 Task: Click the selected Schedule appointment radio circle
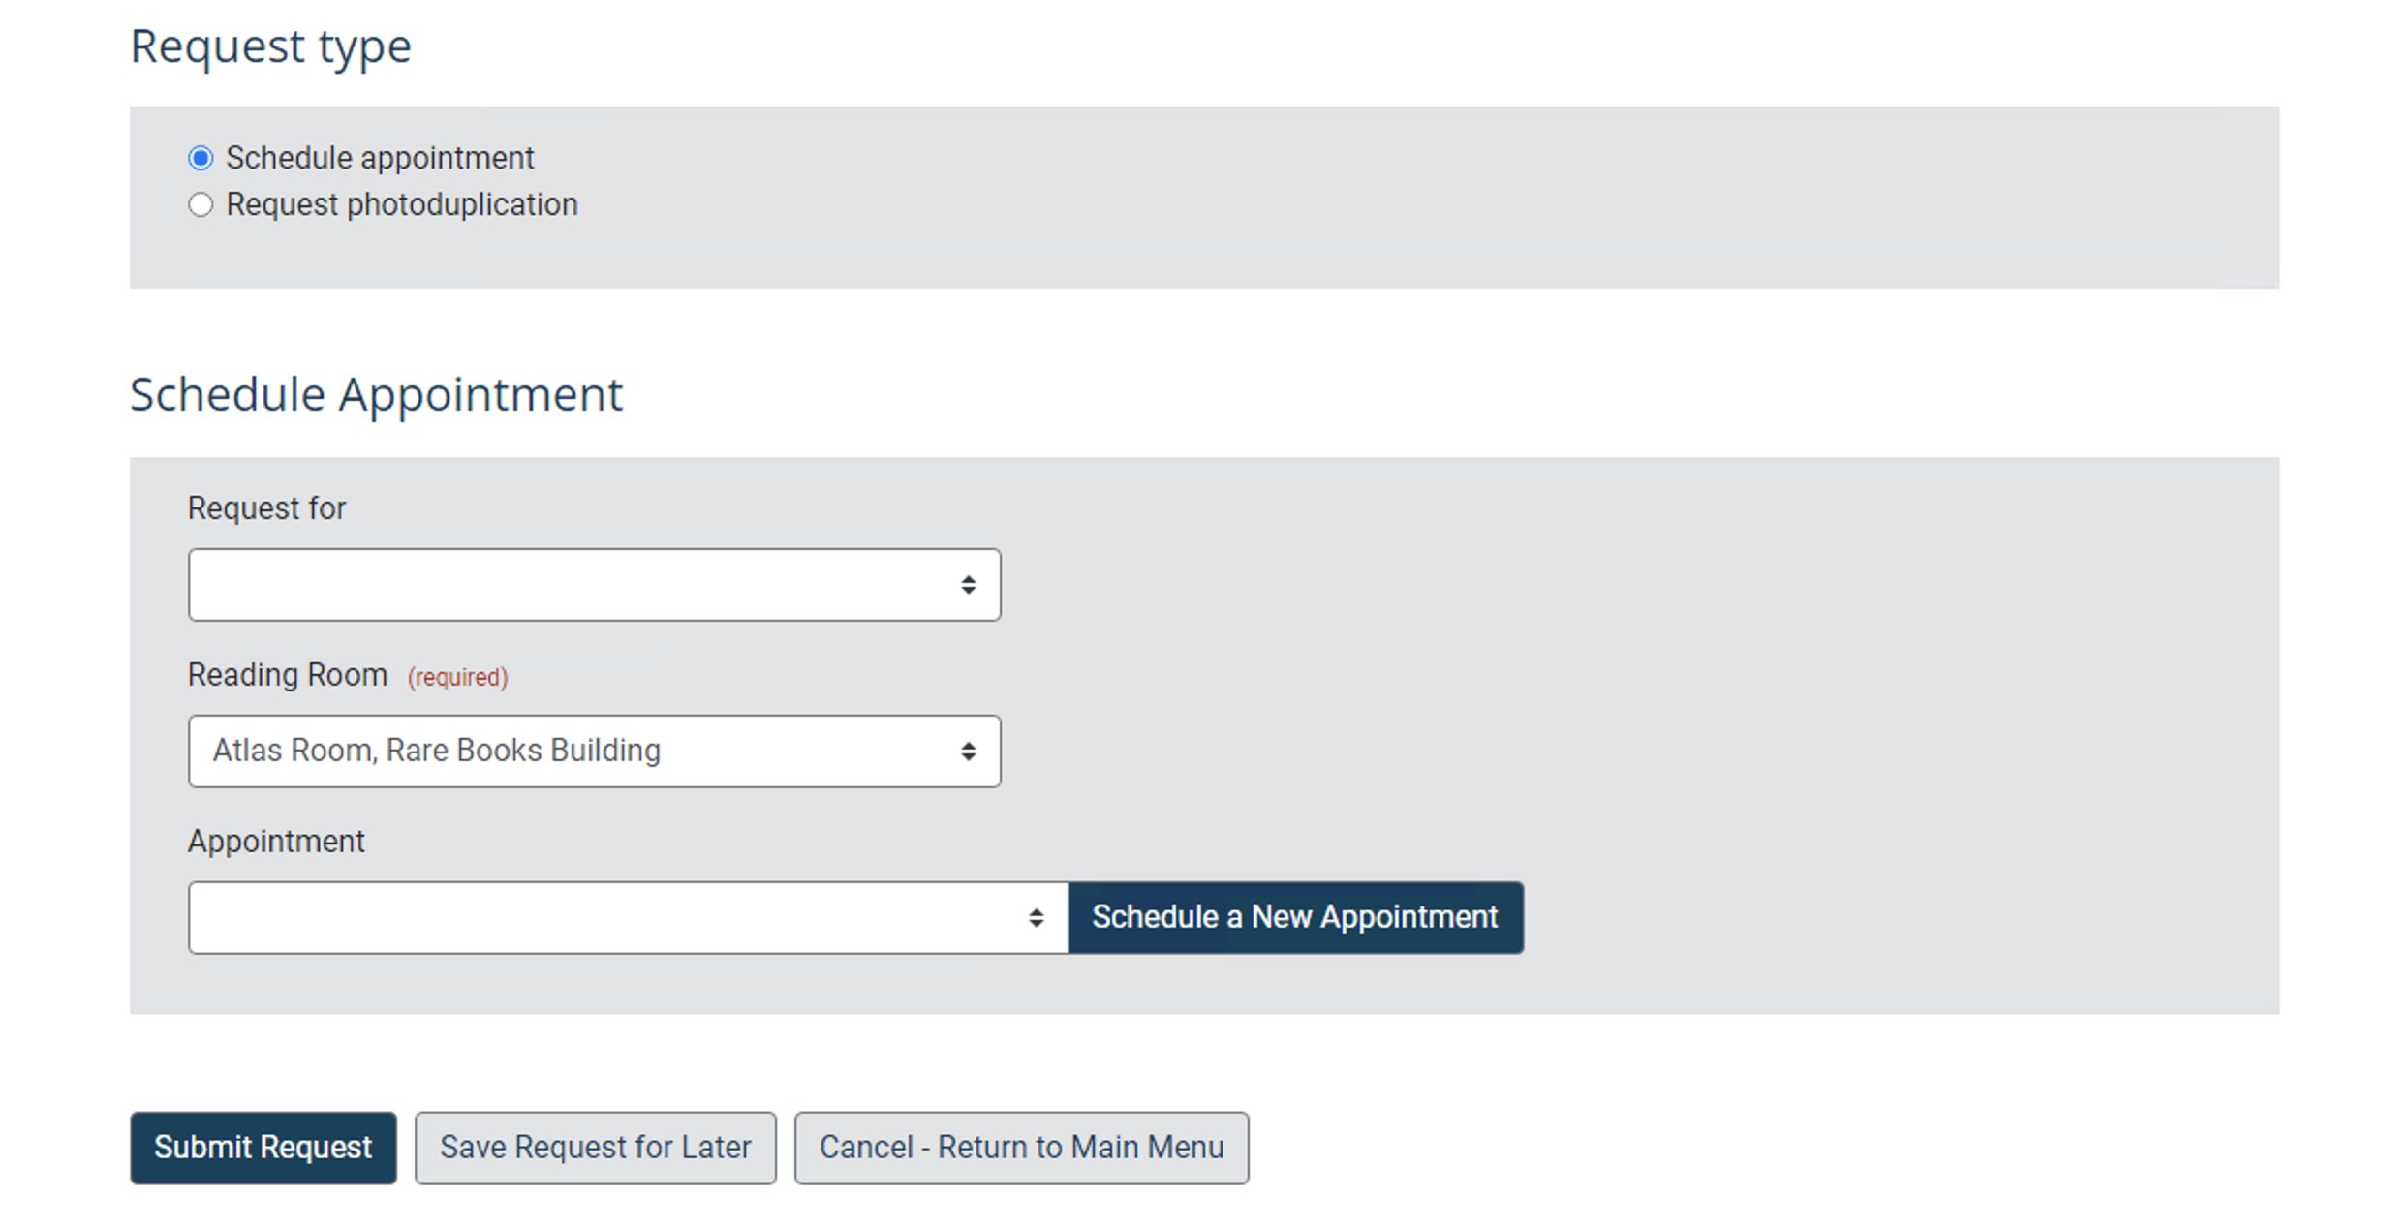[x=201, y=157]
